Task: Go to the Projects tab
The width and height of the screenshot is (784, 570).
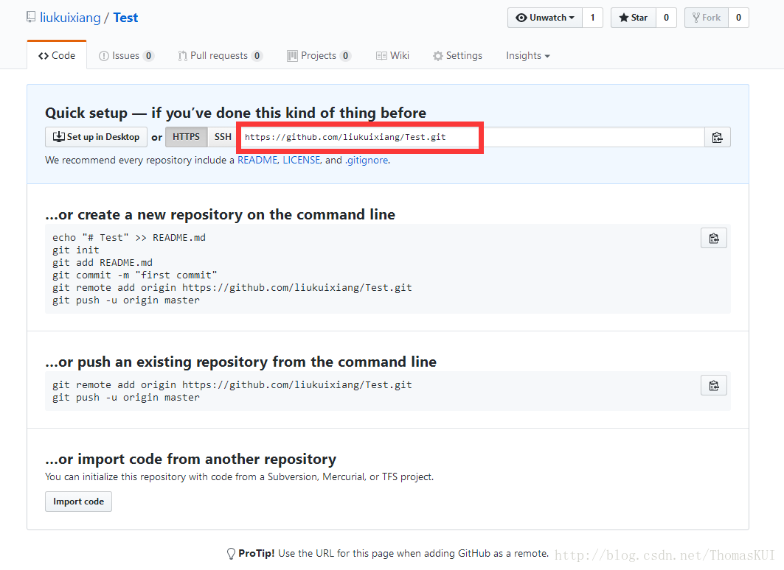Action: click(319, 55)
